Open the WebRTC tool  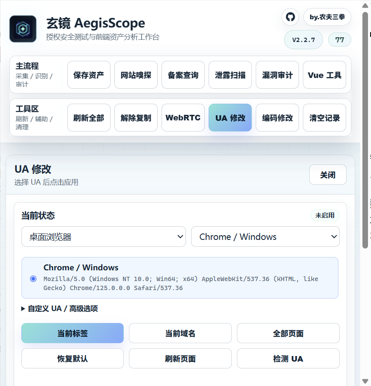[183, 118]
